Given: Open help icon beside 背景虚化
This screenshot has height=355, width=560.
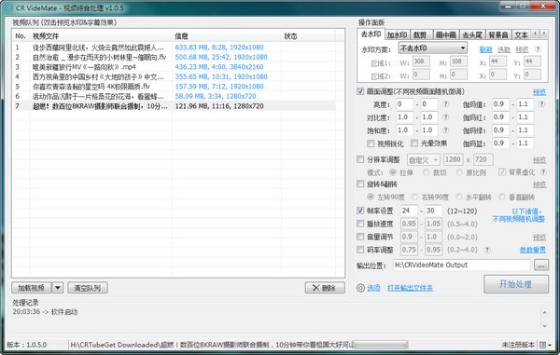Looking at the screenshot, I should [543, 171].
